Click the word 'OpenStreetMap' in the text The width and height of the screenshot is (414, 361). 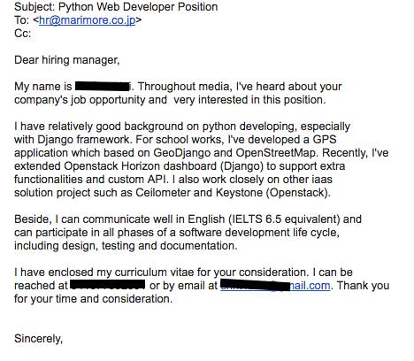pyautogui.click(x=275, y=153)
